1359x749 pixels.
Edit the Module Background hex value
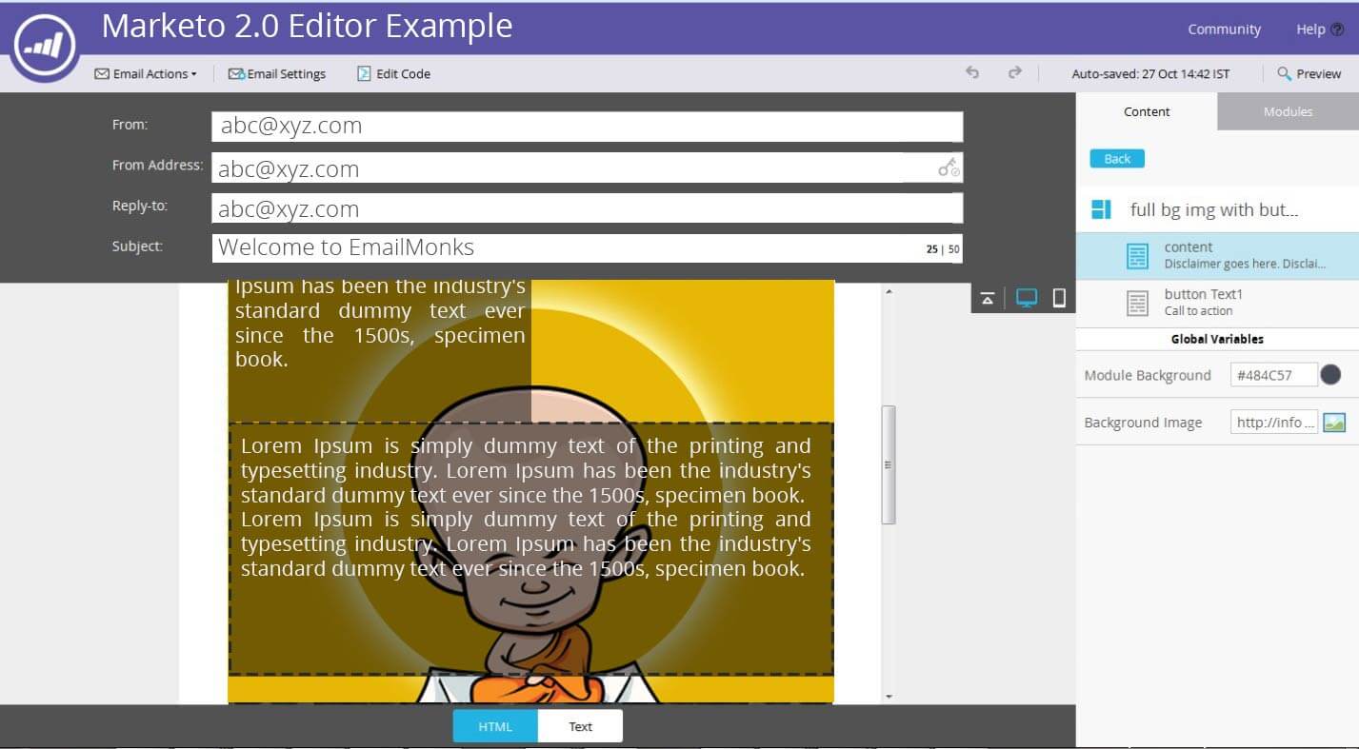(1273, 375)
